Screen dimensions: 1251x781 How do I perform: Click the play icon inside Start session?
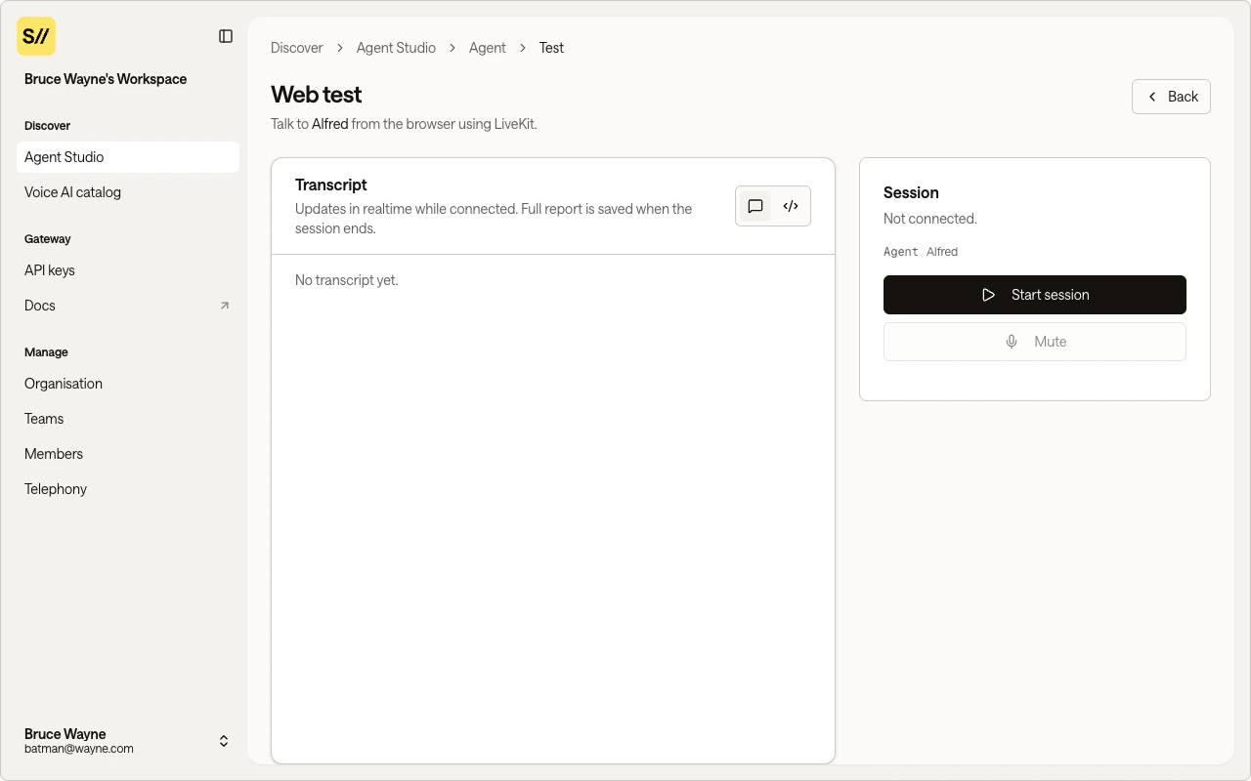click(x=988, y=295)
